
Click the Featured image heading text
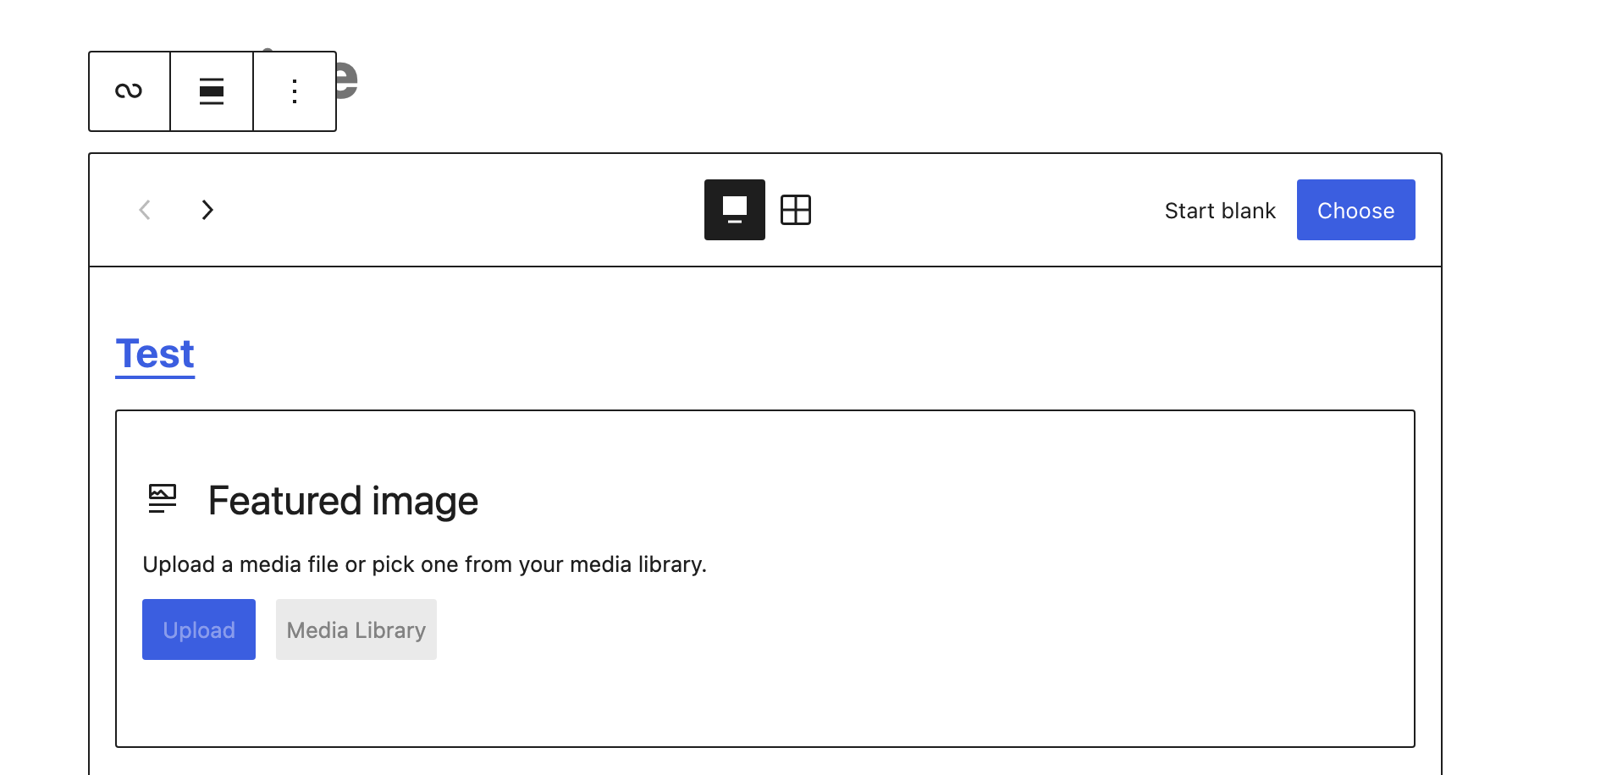343,501
